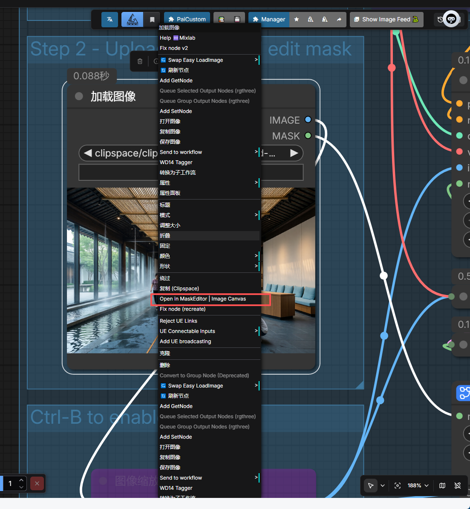This screenshot has height=509, width=470.
Task: Click the translate language icon in top toolbar
Action: 110,20
